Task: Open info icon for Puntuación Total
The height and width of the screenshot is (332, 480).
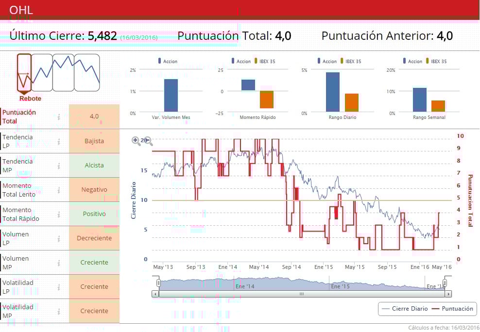Action: 58,117
